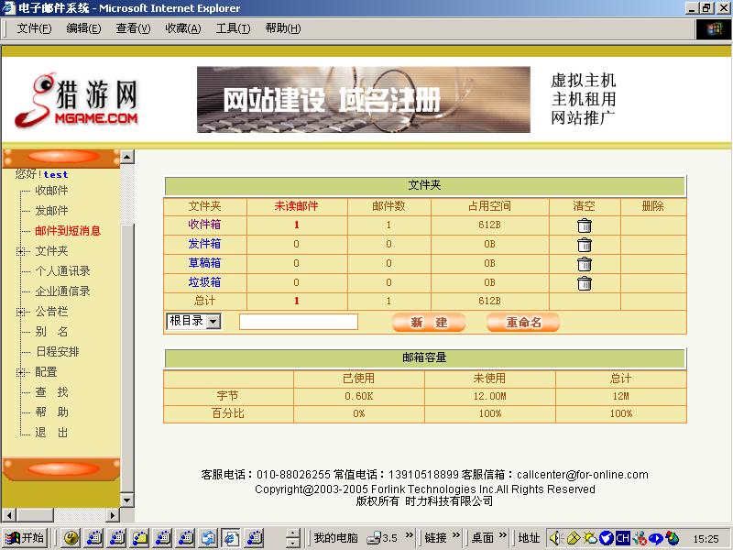Image resolution: width=733 pixels, height=550 pixels.
Task: Click the sidebar scroll down arrow
Action: click(x=127, y=500)
